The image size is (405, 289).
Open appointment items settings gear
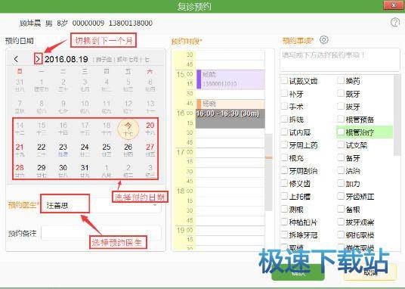tap(324, 40)
